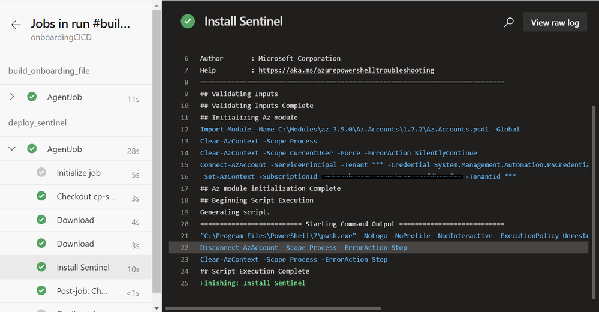Click the search magnifier icon in log header
Screen dimensions: 599x312
coord(508,22)
